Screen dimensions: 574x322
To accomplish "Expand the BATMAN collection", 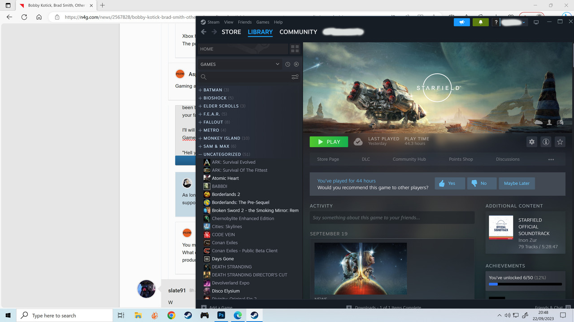I will [x=200, y=90].
